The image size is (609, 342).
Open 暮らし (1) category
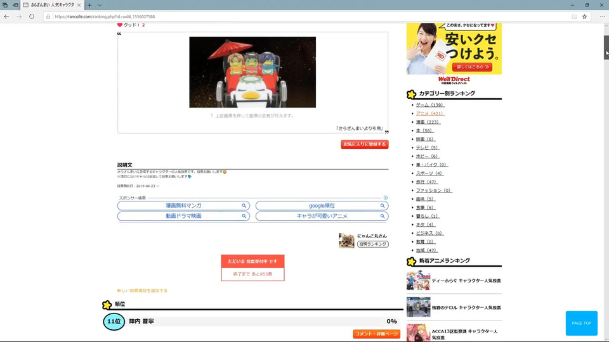[427, 216]
